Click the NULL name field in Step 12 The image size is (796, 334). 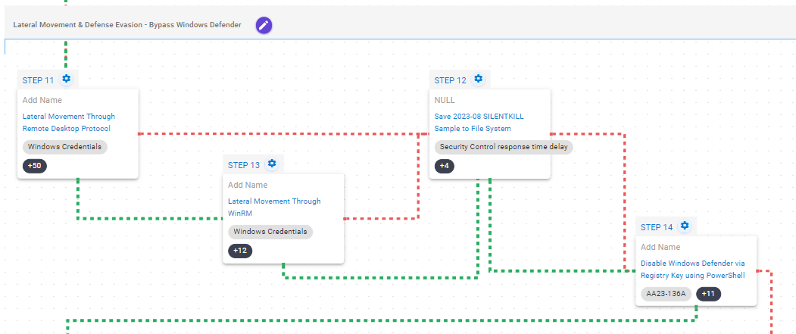pyautogui.click(x=445, y=100)
